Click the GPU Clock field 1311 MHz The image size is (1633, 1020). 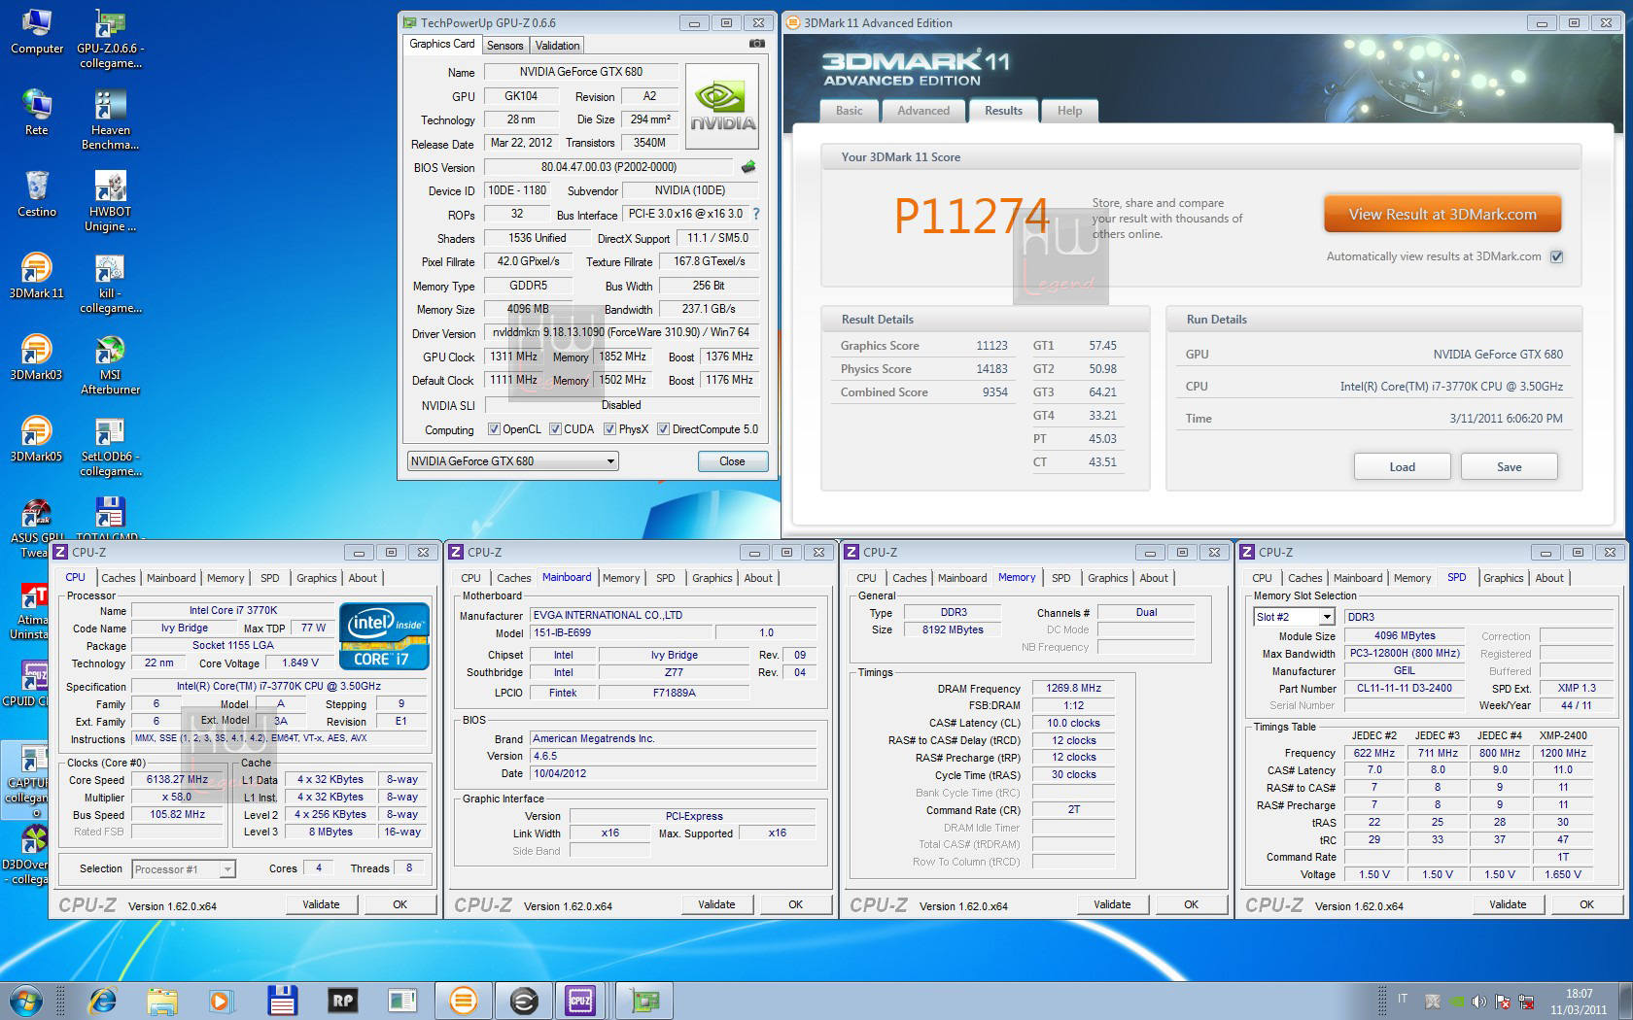pyautogui.click(x=513, y=357)
